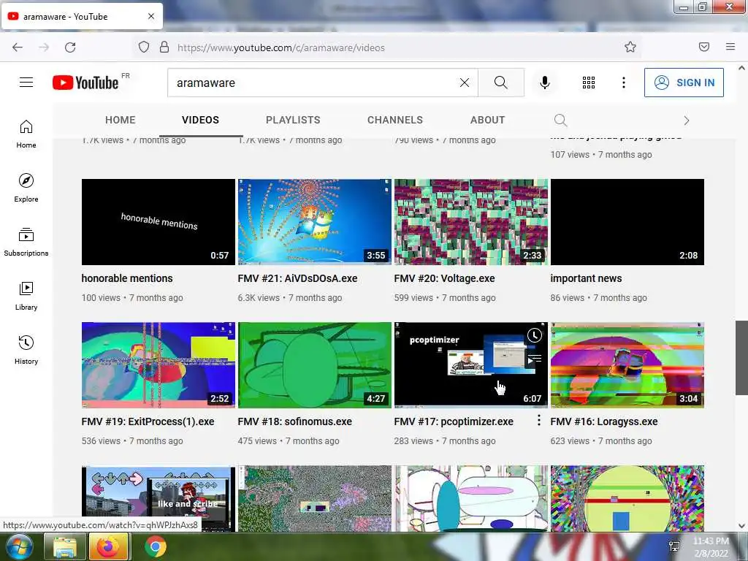Click the page scrollbar down arrow
The image size is (748, 561).
pyautogui.click(x=741, y=526)
